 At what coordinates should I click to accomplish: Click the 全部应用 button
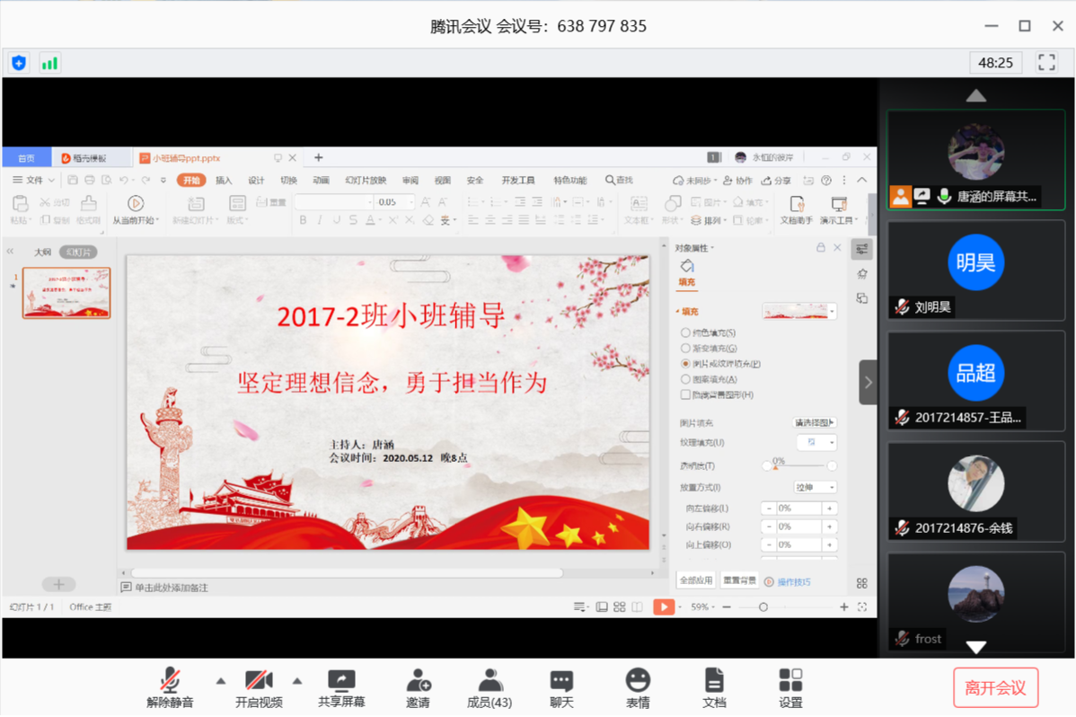[696, 580]
